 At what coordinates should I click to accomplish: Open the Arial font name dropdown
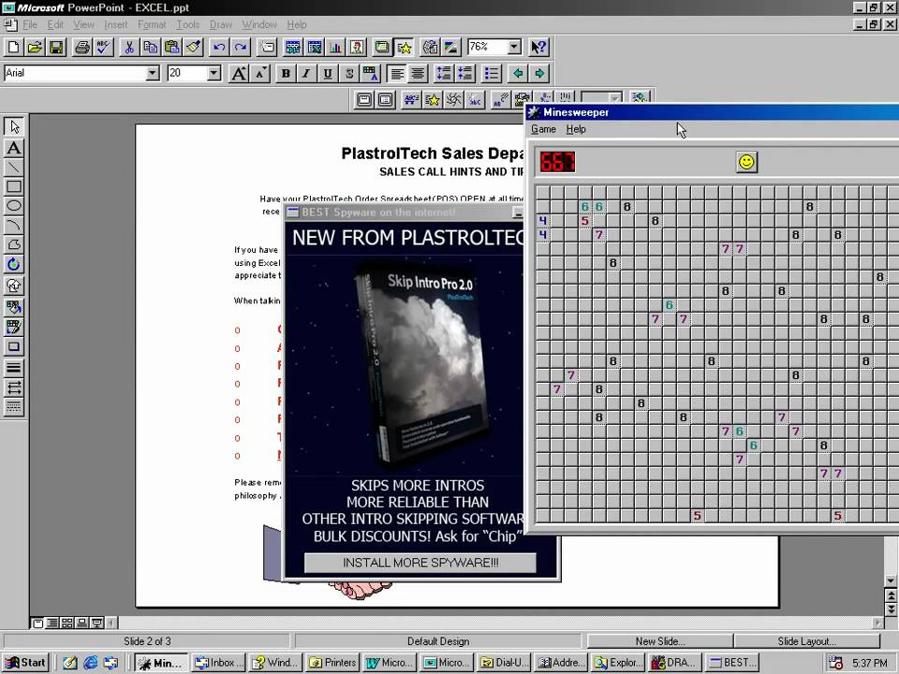153,73
